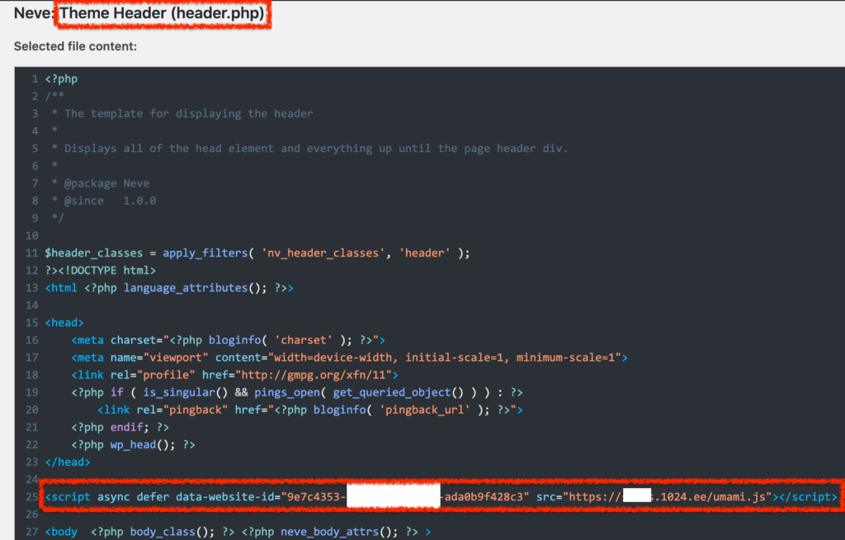Click the "<!DOCTYPE html>" declaration
Viewport: 845px width, 540px height.
(106, 270)
